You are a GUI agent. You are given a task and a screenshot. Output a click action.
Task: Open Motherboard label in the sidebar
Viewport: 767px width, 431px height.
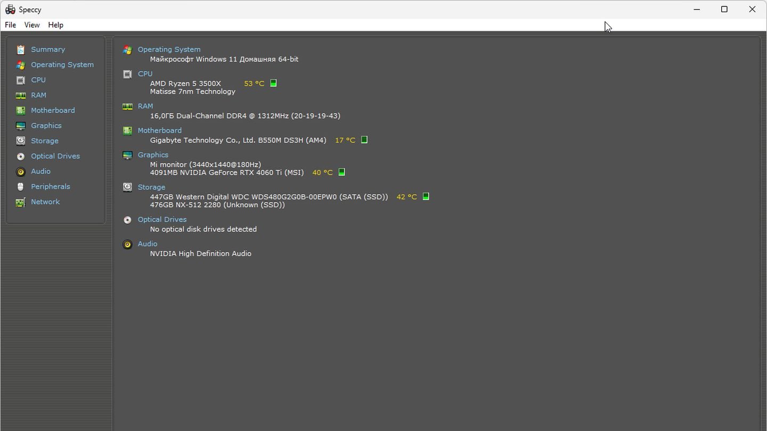(53, 111)
